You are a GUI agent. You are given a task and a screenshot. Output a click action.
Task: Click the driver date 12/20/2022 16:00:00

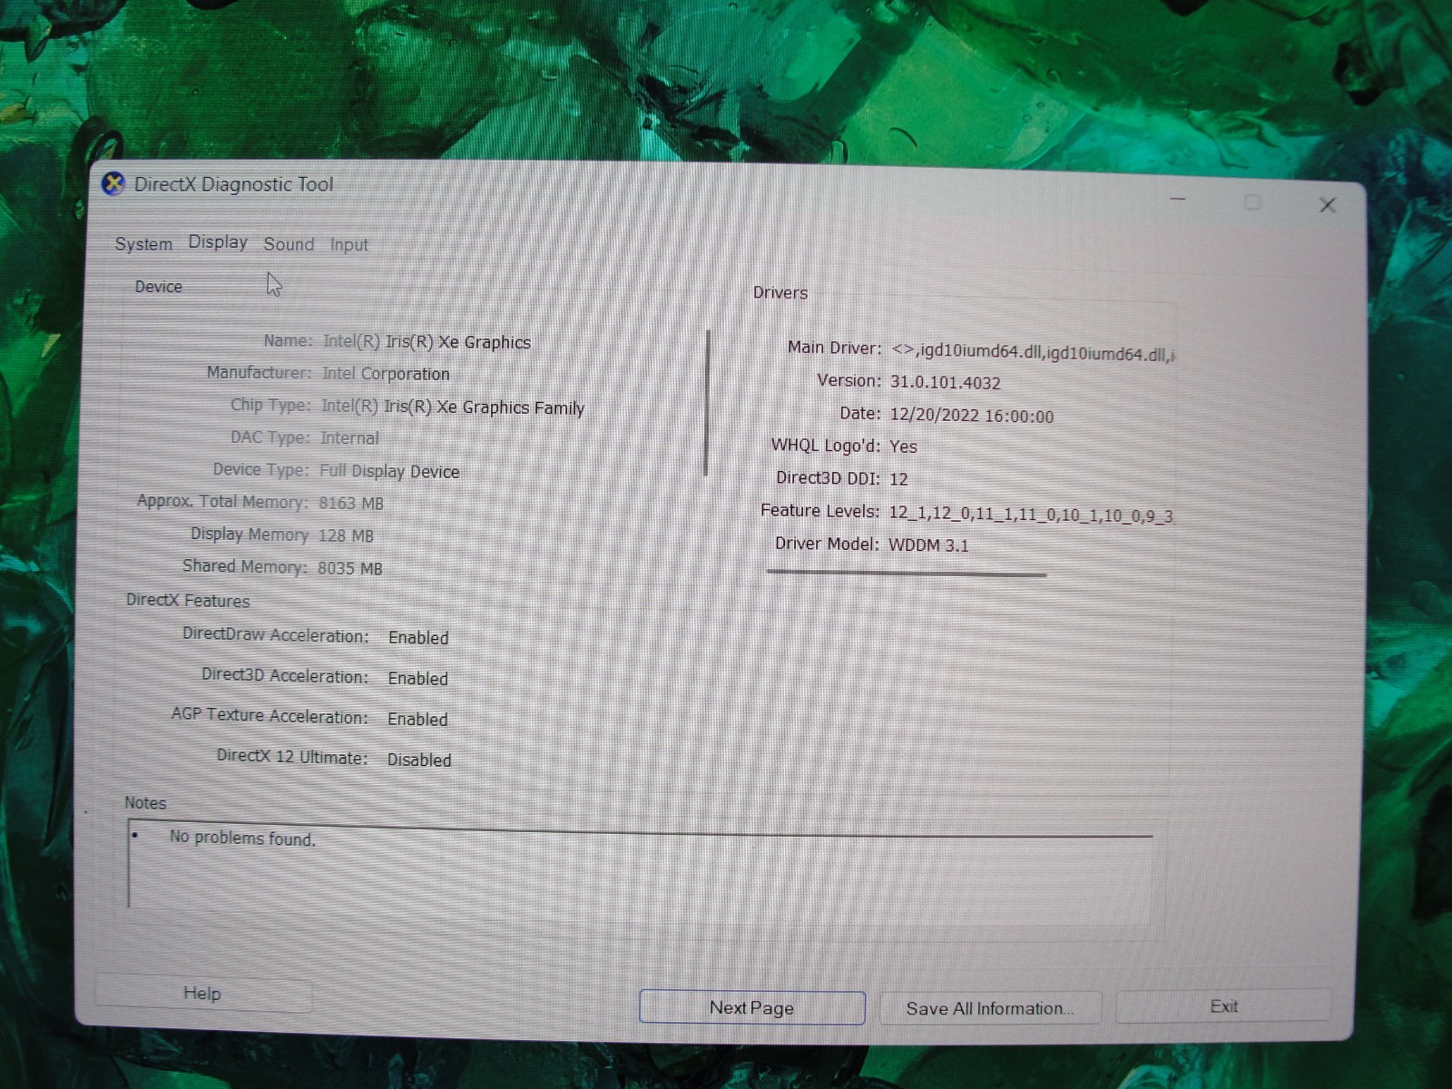972,417
